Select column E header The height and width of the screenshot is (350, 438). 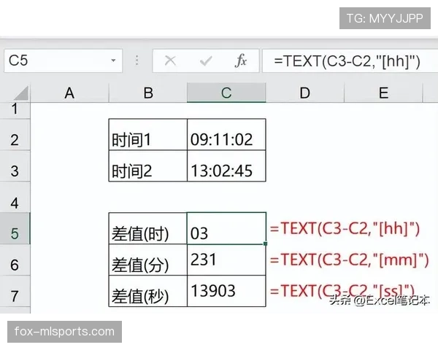click(x=383, y=93)
